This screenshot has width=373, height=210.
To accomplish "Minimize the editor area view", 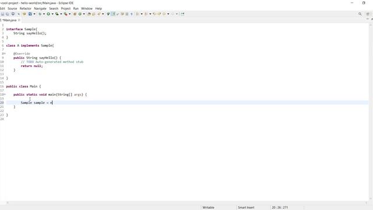I will 368,19.
